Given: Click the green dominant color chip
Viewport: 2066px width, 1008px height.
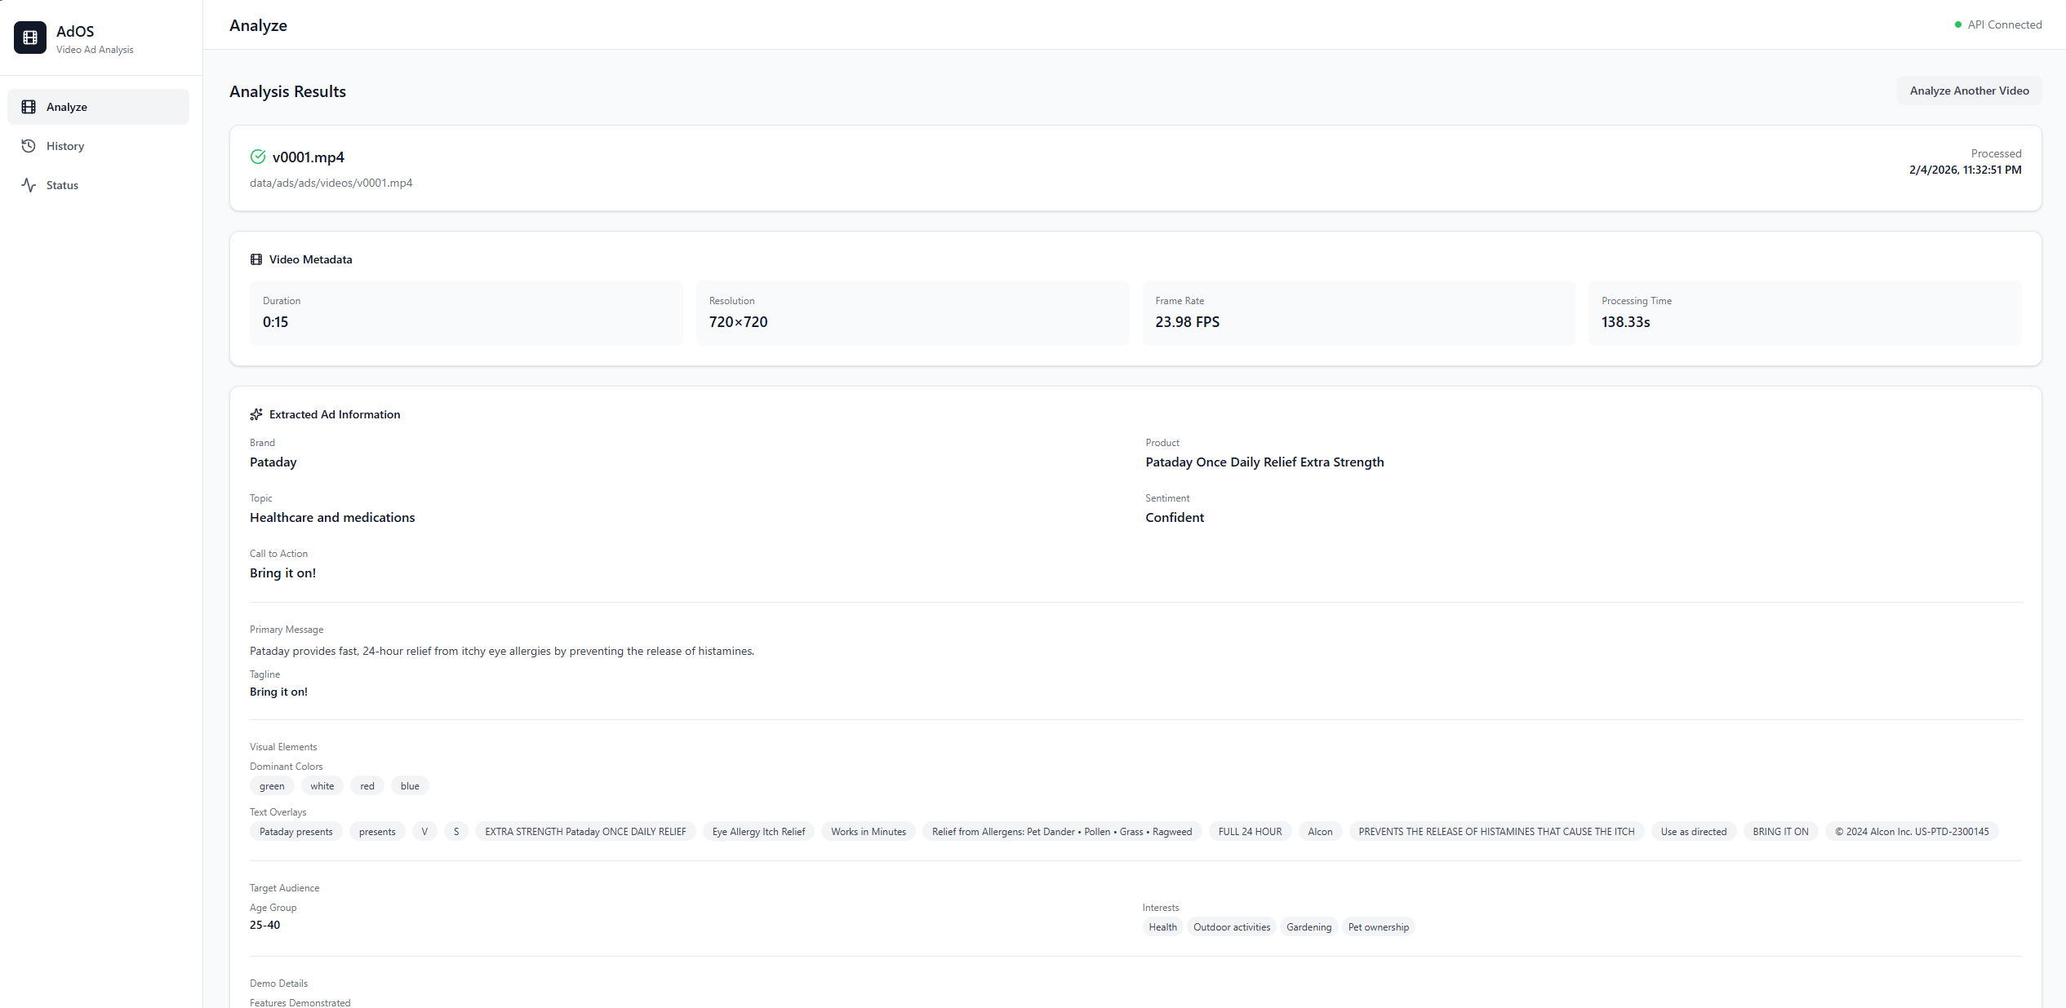Looking at the screenshot, I should (x=272, y=786).
